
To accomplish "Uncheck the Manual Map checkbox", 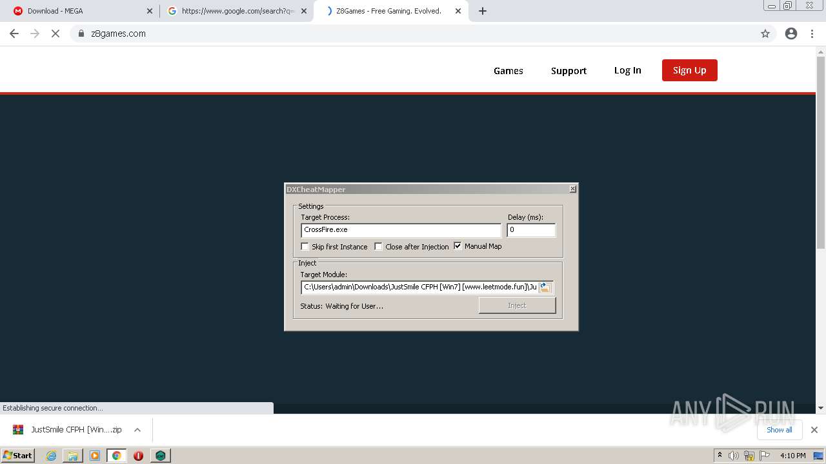I will click(x=458, y=246).
